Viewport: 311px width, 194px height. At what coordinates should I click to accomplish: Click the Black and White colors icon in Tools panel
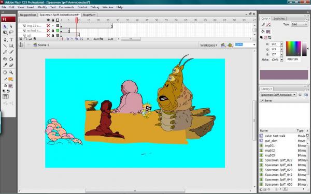[x=4, y=91]
